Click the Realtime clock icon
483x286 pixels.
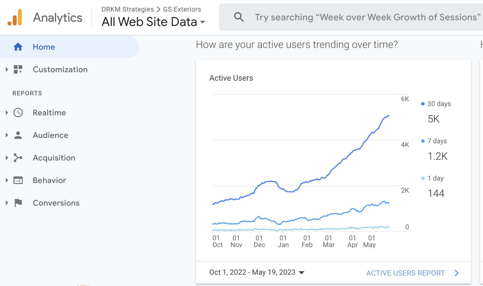tap(18, 113)
